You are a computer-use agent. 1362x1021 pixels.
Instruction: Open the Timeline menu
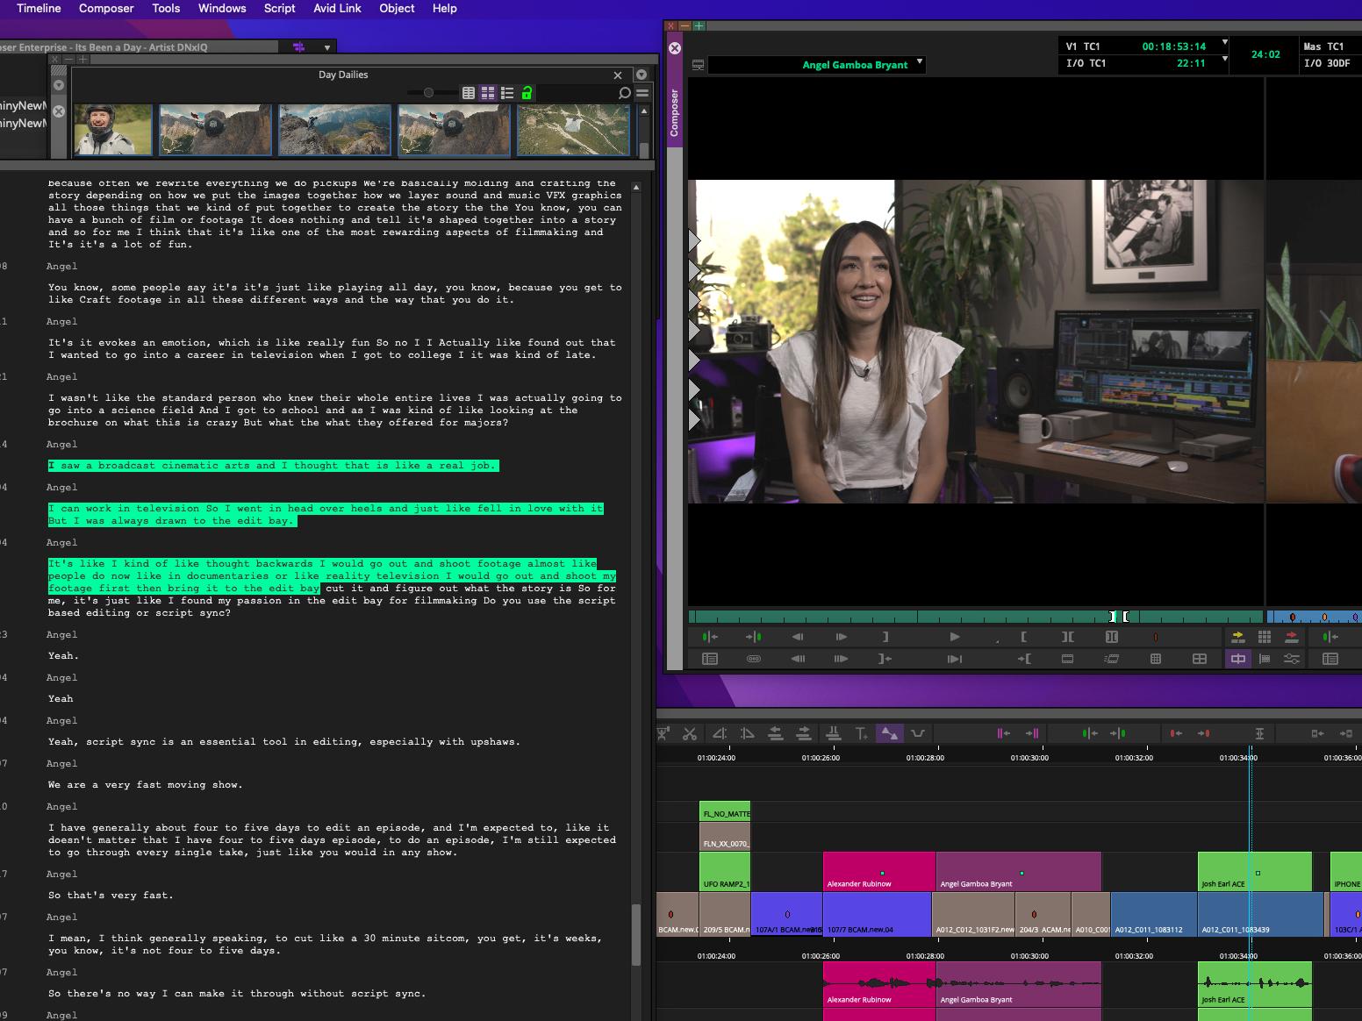tap(39, 8)
